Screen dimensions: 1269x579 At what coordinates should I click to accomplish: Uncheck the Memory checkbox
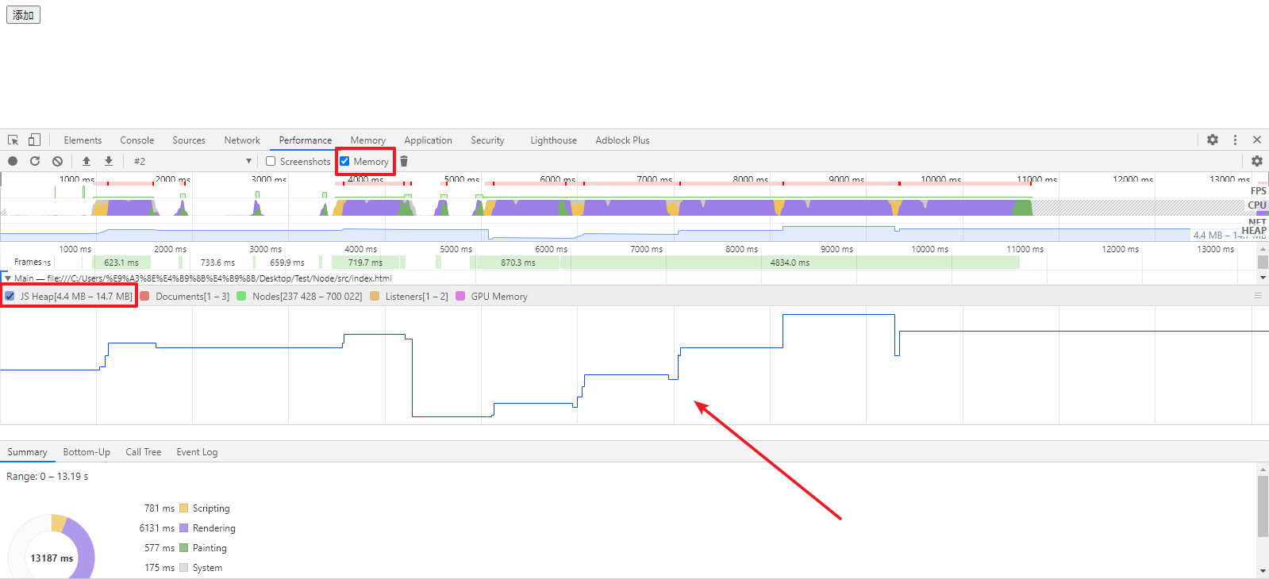344,161
